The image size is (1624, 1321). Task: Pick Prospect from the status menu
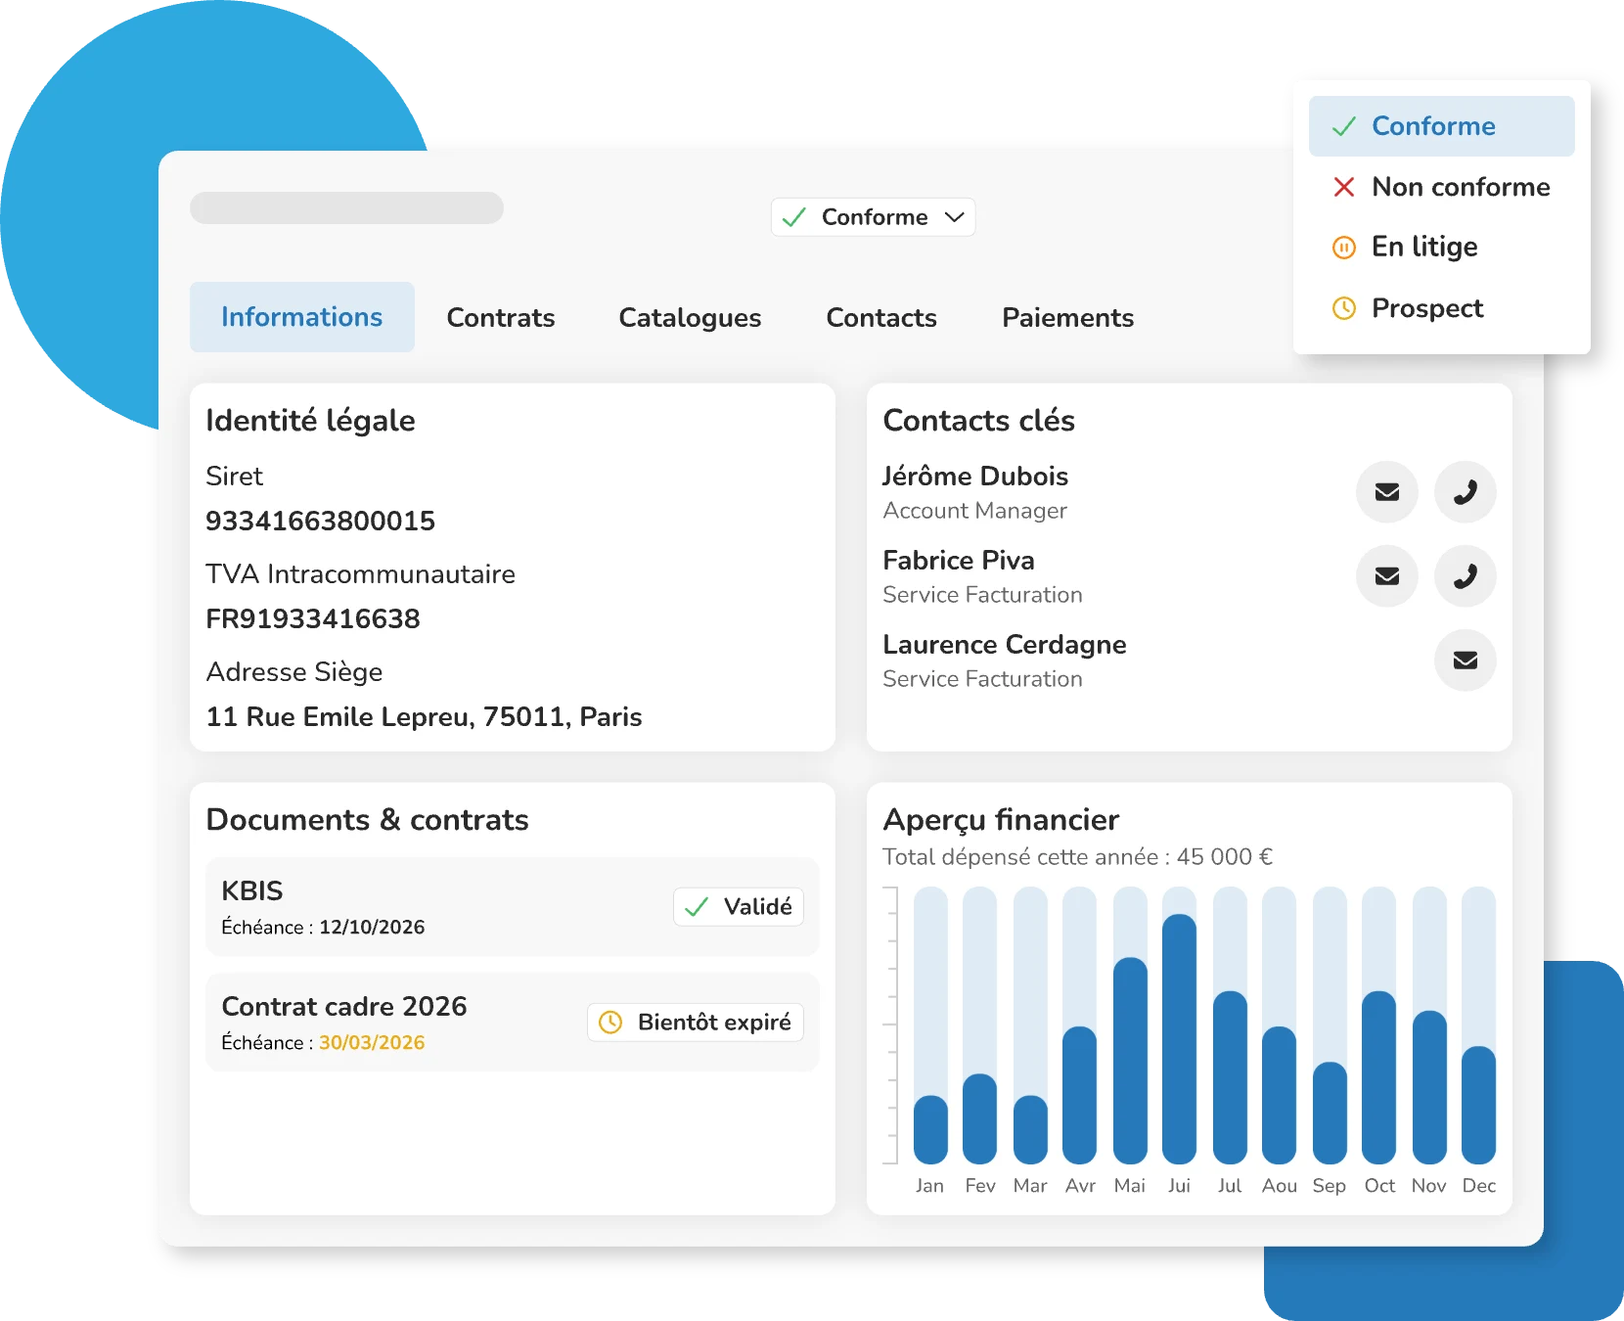point(1441,308)
